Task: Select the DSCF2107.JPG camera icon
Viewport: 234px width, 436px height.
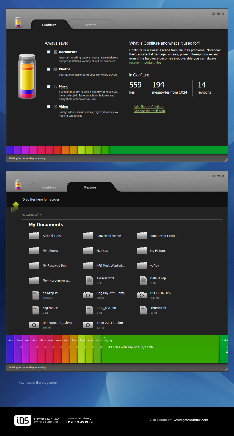Action: (x=142, y=295)
